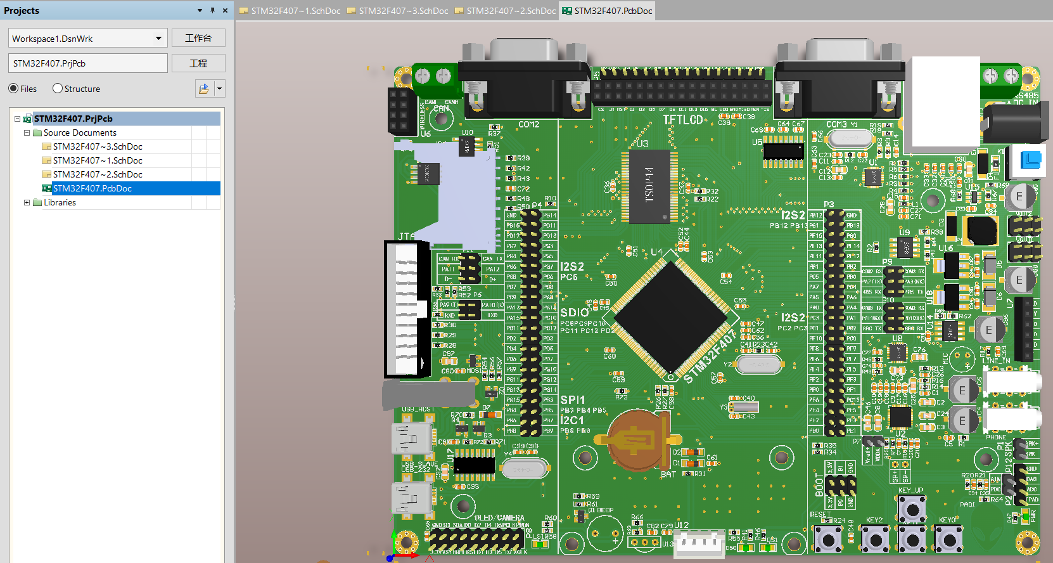
Task: Select the KEY_UP push button on the board
Action: [x=912, y=508]
